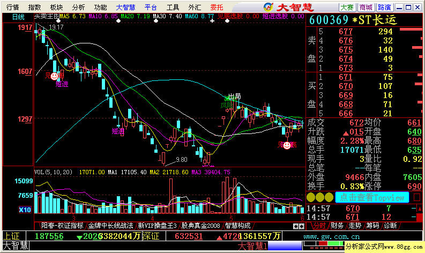Open the 外汇 menu

tap(195, 7)
